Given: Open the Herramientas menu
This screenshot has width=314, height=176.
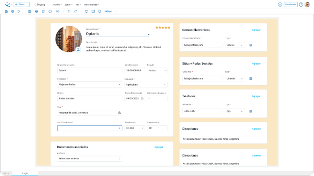Looking at the screenshot, I should click(x=92, y=5).
